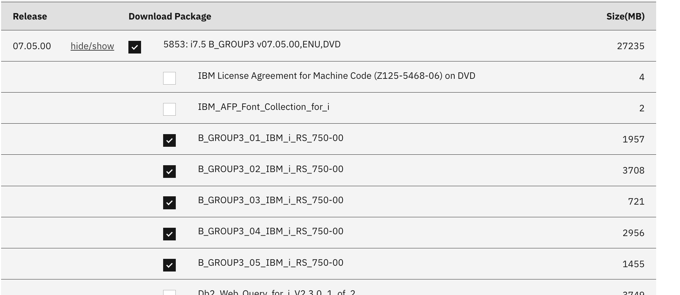Click the Download Package column header
This screenshot has height=295, width=680.
tap(169, 16)
